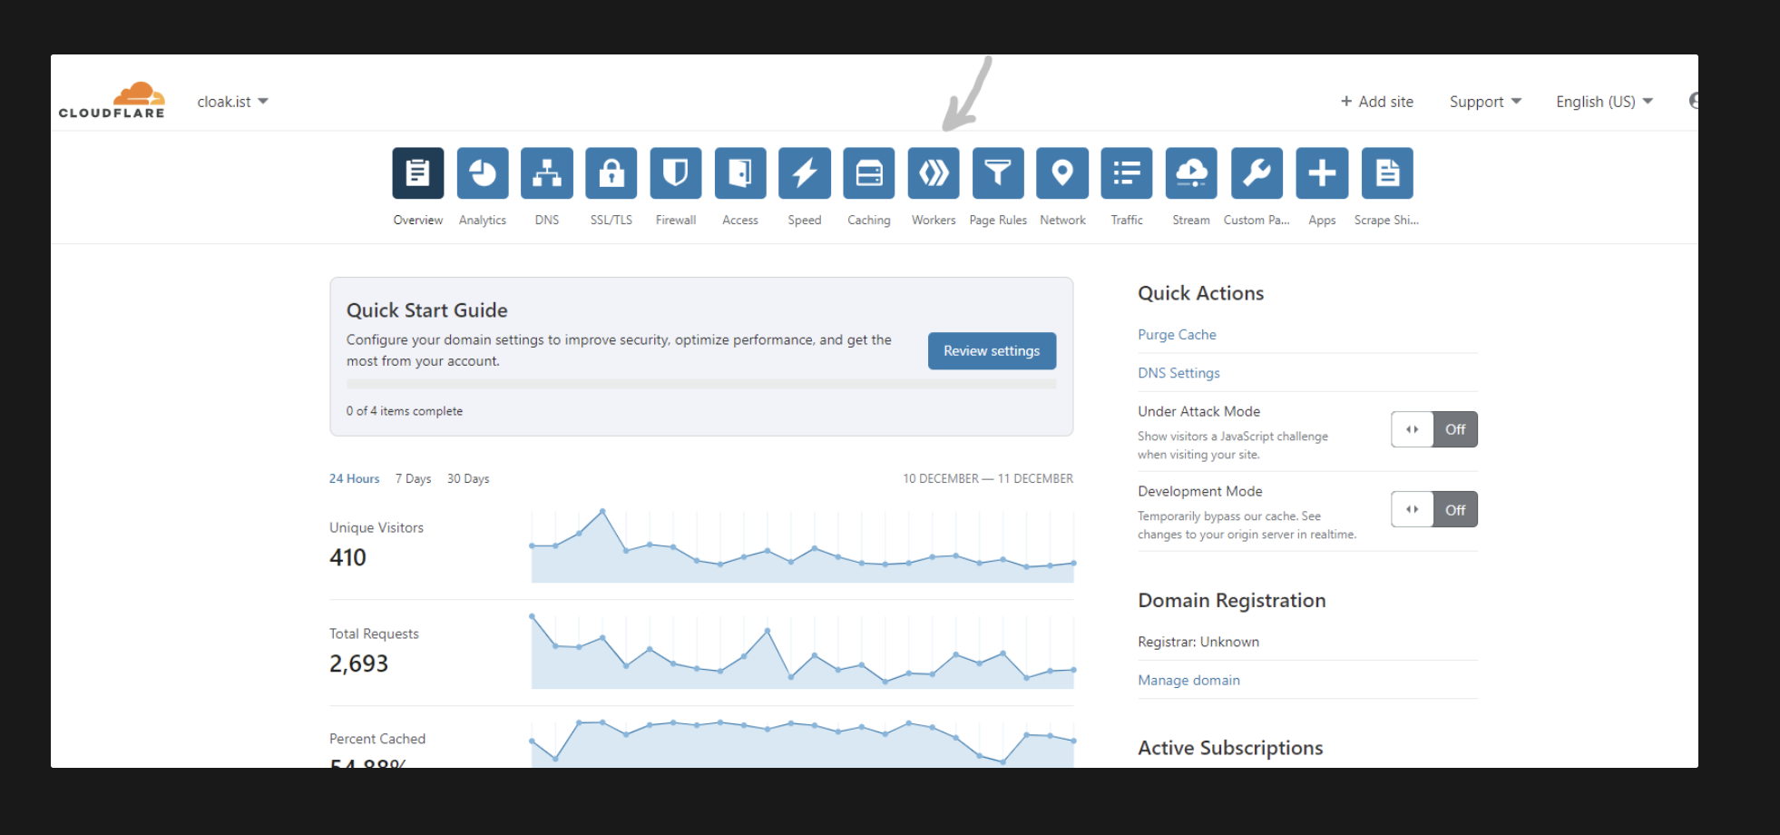Expand the cloak.ist site dropdown
Image resolution: width=1780 pixels, height=835 pixels.
(x=232, y=102)
